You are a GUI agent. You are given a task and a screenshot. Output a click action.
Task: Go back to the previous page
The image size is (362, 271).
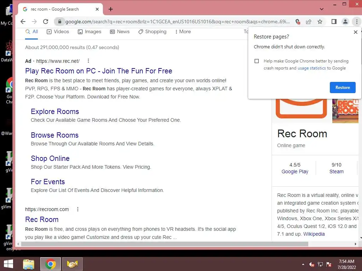point(23,22)
